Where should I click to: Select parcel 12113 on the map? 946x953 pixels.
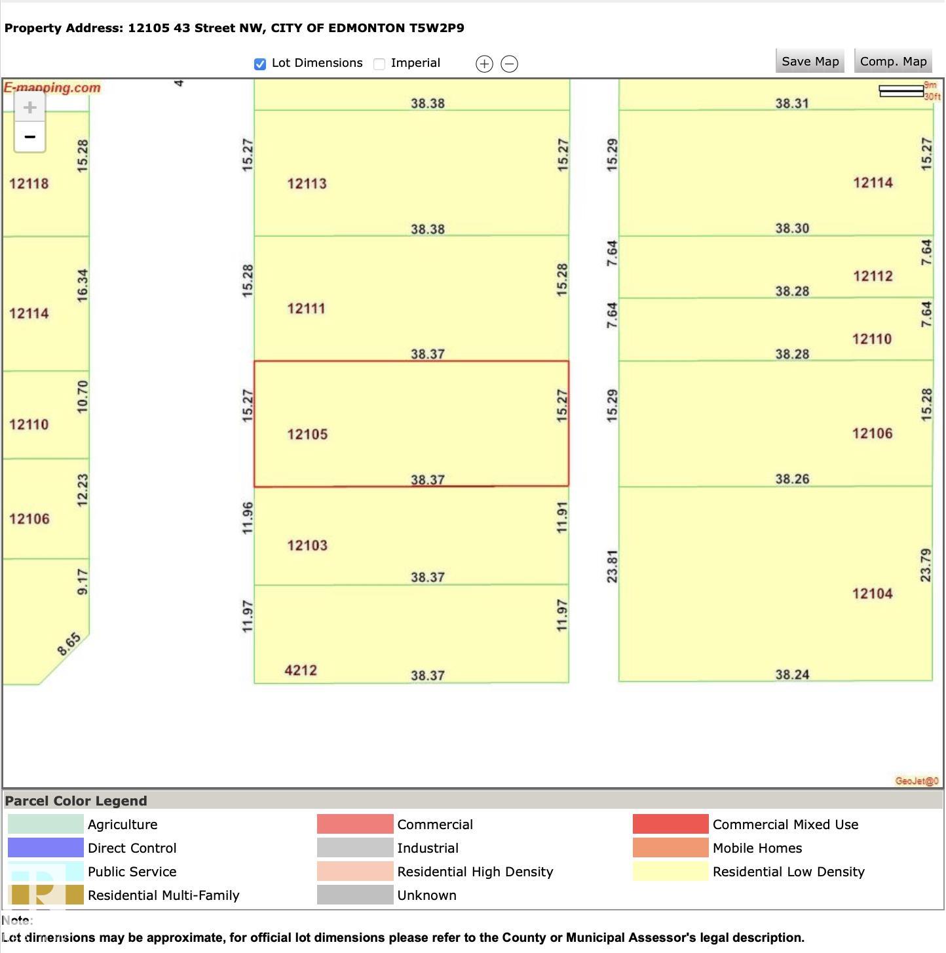[411, 173]
